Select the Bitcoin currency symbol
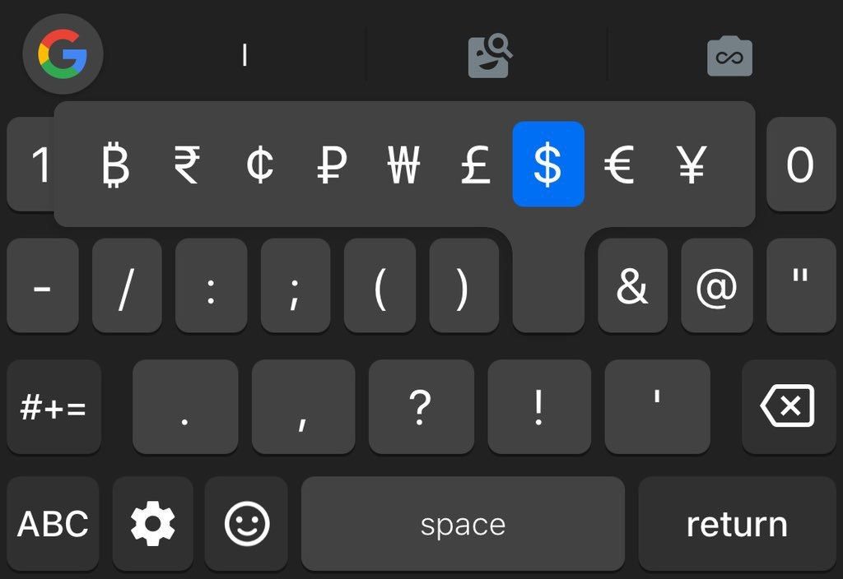The width and height of the screenshot is (843, 579). [115, 164]
